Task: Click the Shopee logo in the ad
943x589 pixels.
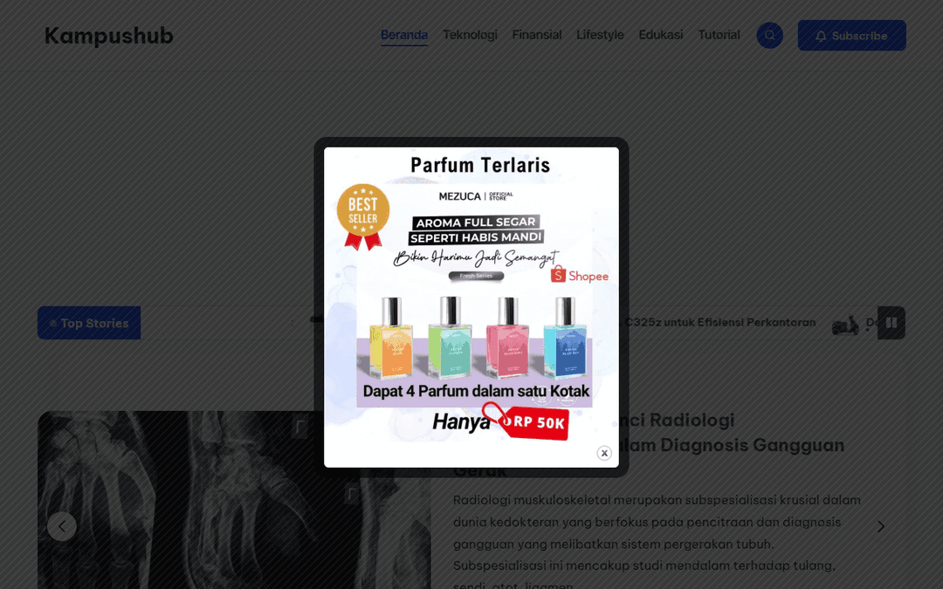Action: click(x=579, y=275)
